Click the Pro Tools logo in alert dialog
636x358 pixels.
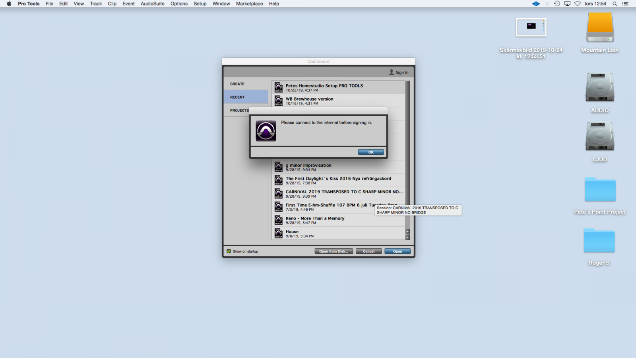click(266, 131)
